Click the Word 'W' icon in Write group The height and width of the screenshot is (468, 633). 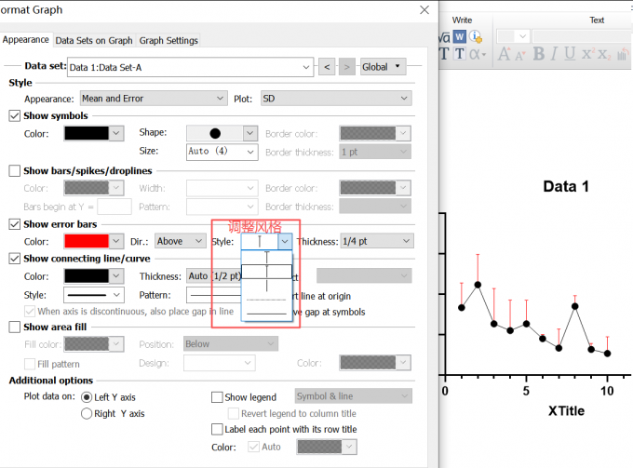coord(459,36)
